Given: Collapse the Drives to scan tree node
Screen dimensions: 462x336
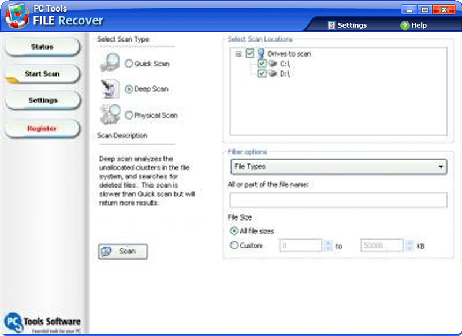Looking at the screenshot, I should click(x=238, y=54).
